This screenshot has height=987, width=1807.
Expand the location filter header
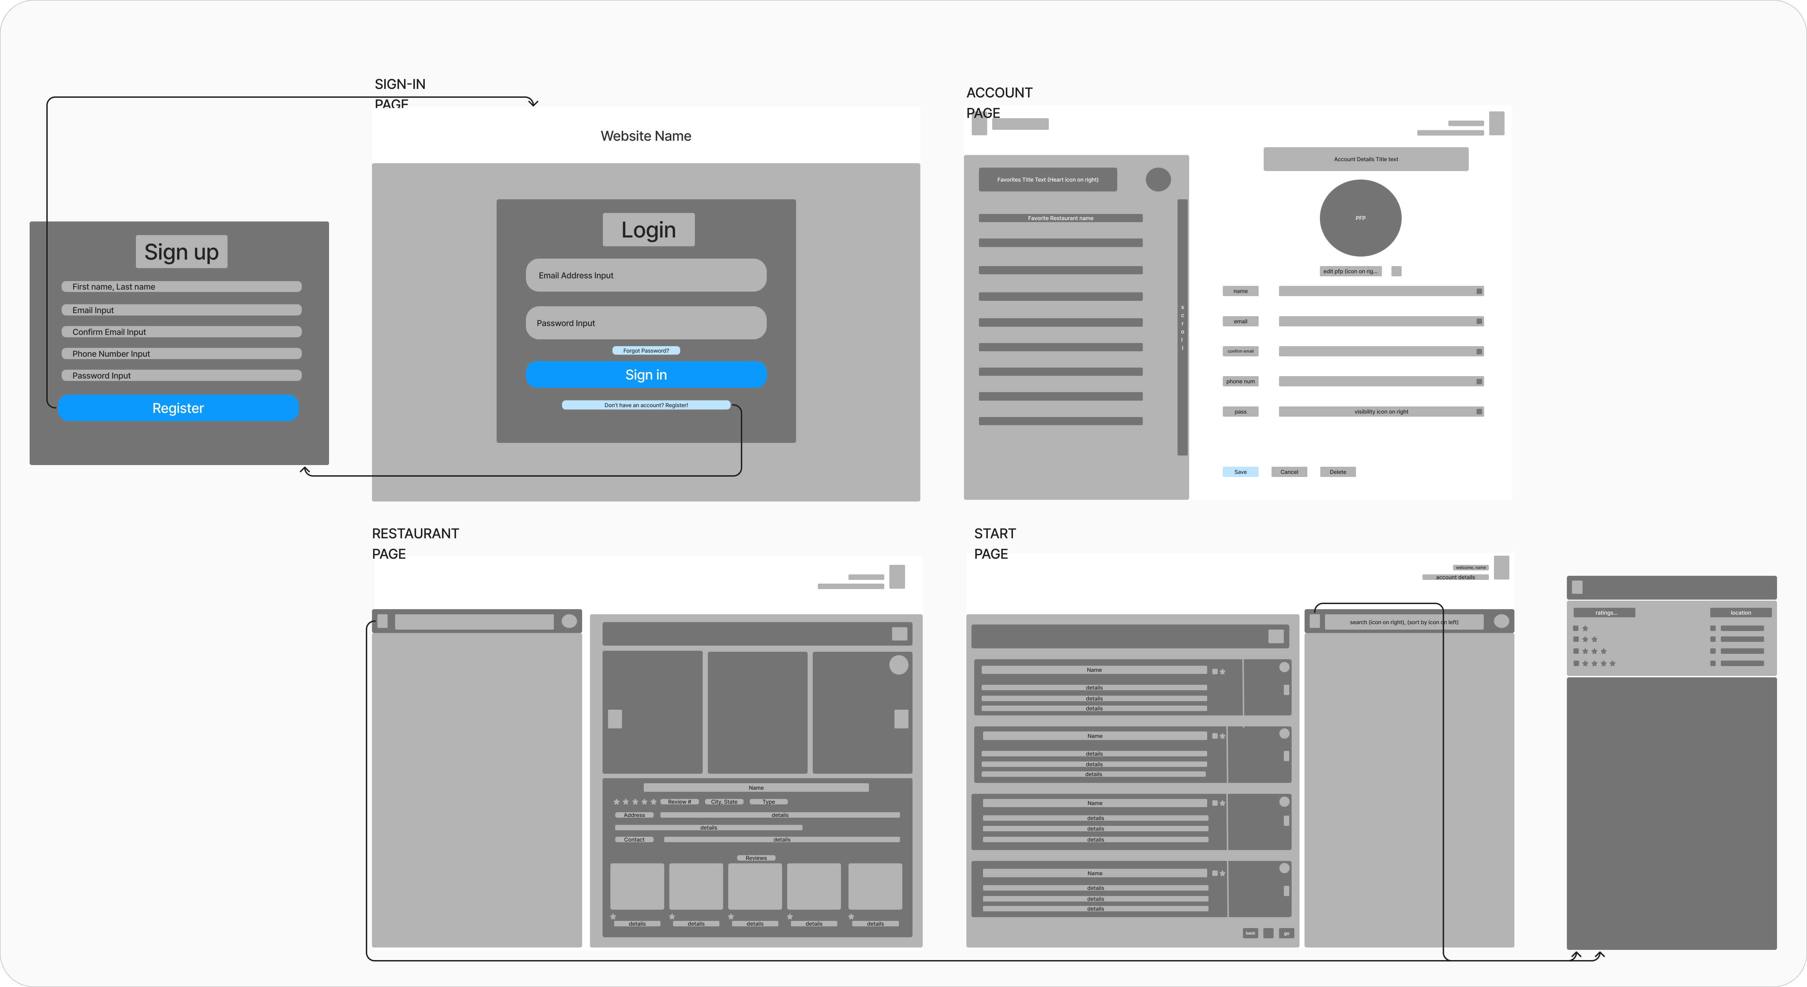point(1740,612)
